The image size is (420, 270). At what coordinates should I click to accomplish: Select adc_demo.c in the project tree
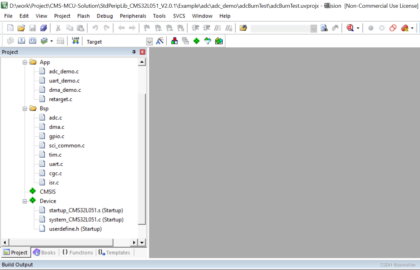(x=64, y=71)
